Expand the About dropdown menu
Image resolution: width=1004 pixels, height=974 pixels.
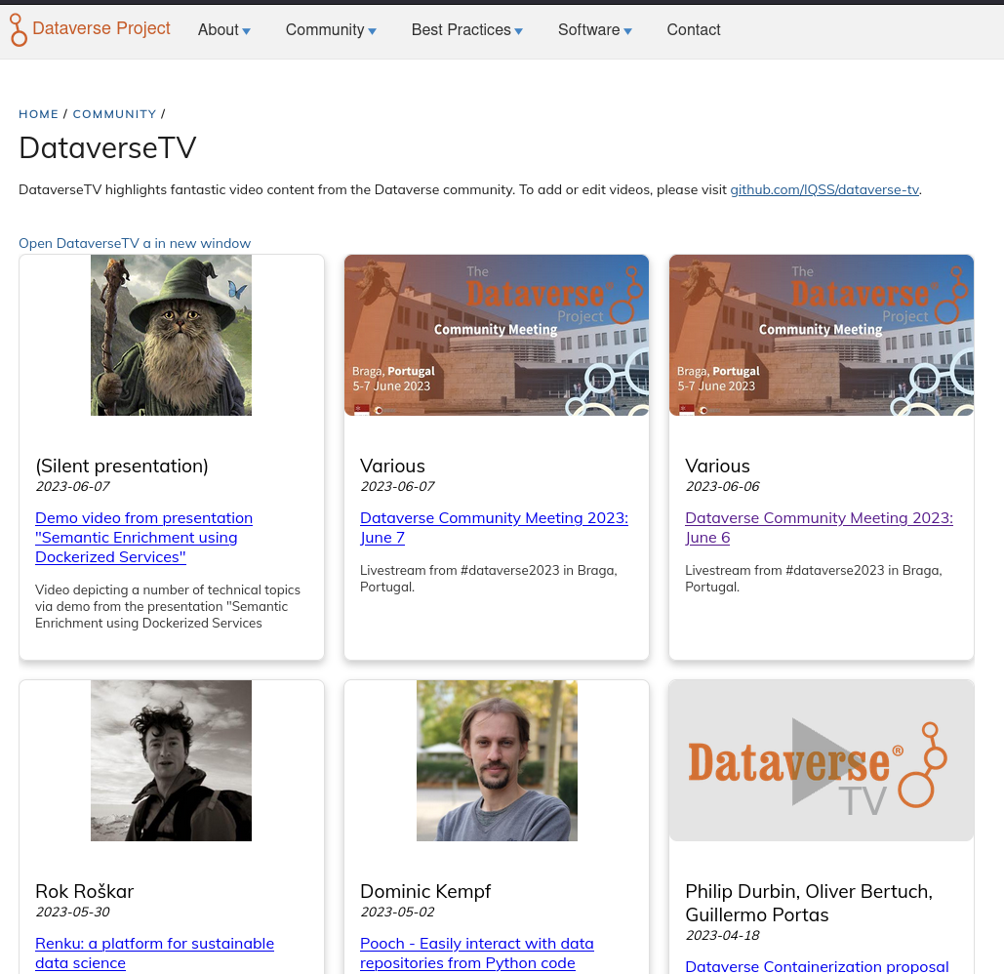click(223, 30)
